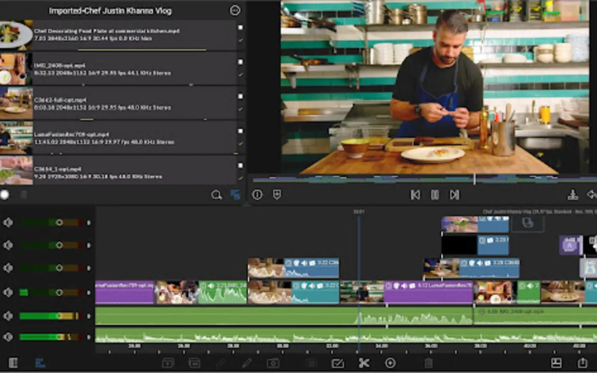597x373 pixels.
Task: Open the more-options circle beside the library title
Action: [235, 10]
